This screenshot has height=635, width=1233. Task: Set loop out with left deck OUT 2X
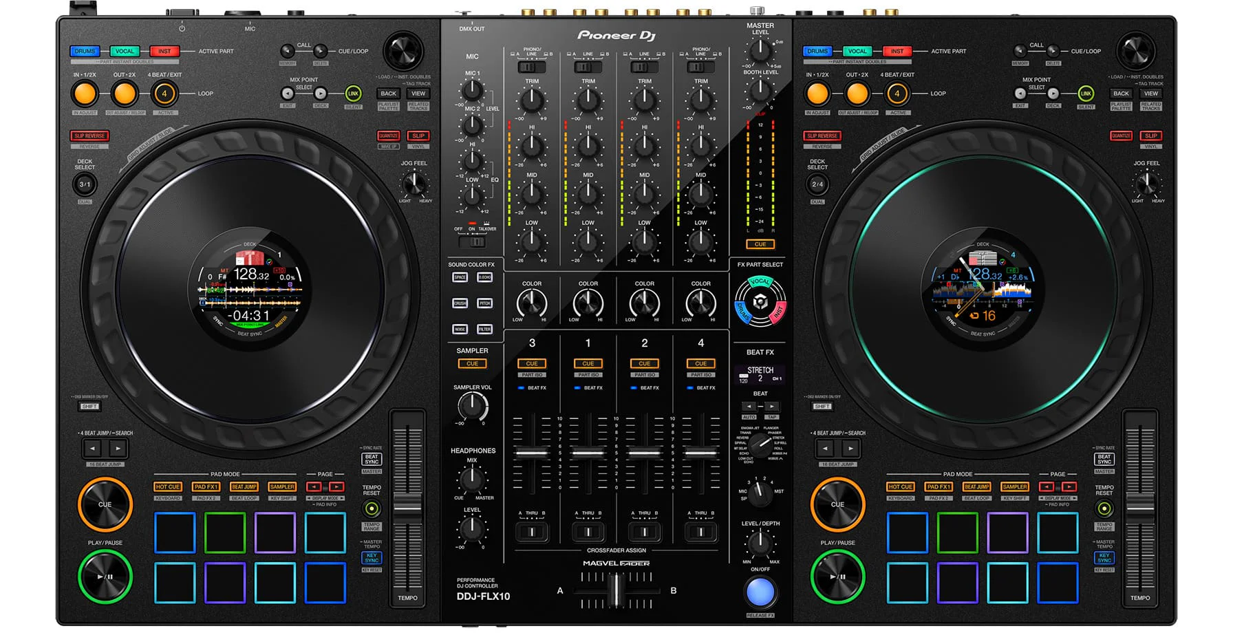[125, 94]
